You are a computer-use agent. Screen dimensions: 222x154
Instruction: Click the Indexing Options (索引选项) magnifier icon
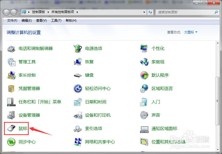[78, 129]
